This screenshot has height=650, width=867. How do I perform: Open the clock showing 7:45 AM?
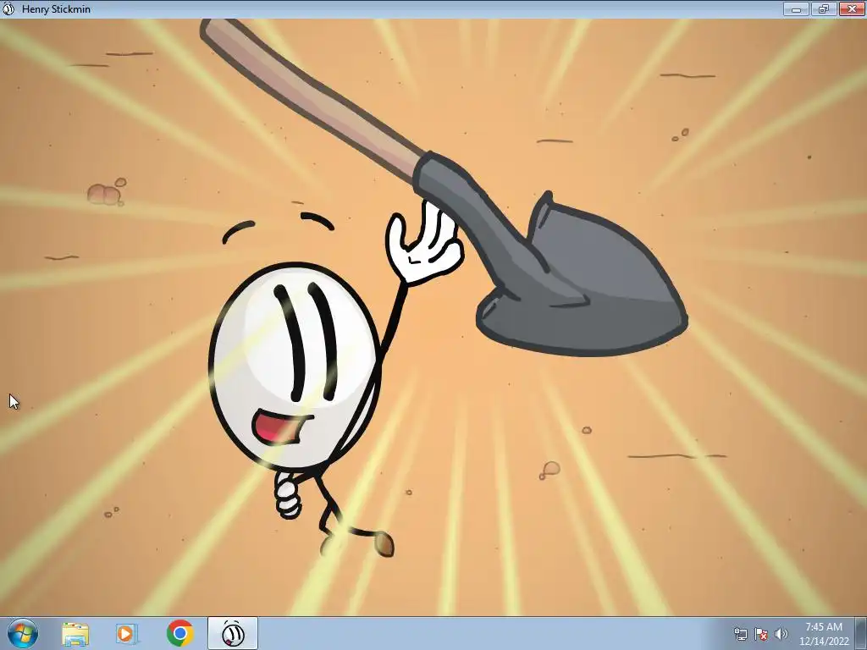823,634
